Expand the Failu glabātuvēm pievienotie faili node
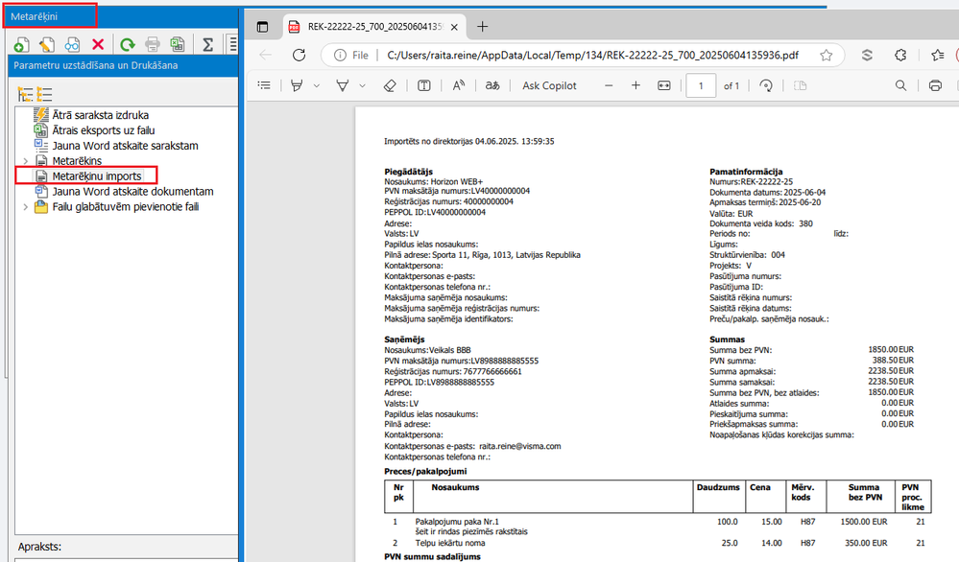Image resolution: width=959 pixels, height=562 pixels. 25,207
